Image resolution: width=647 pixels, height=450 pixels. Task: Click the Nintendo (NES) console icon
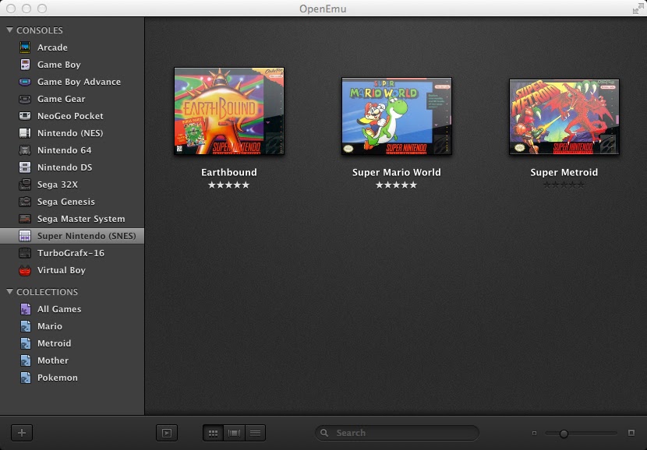[25, 133]
